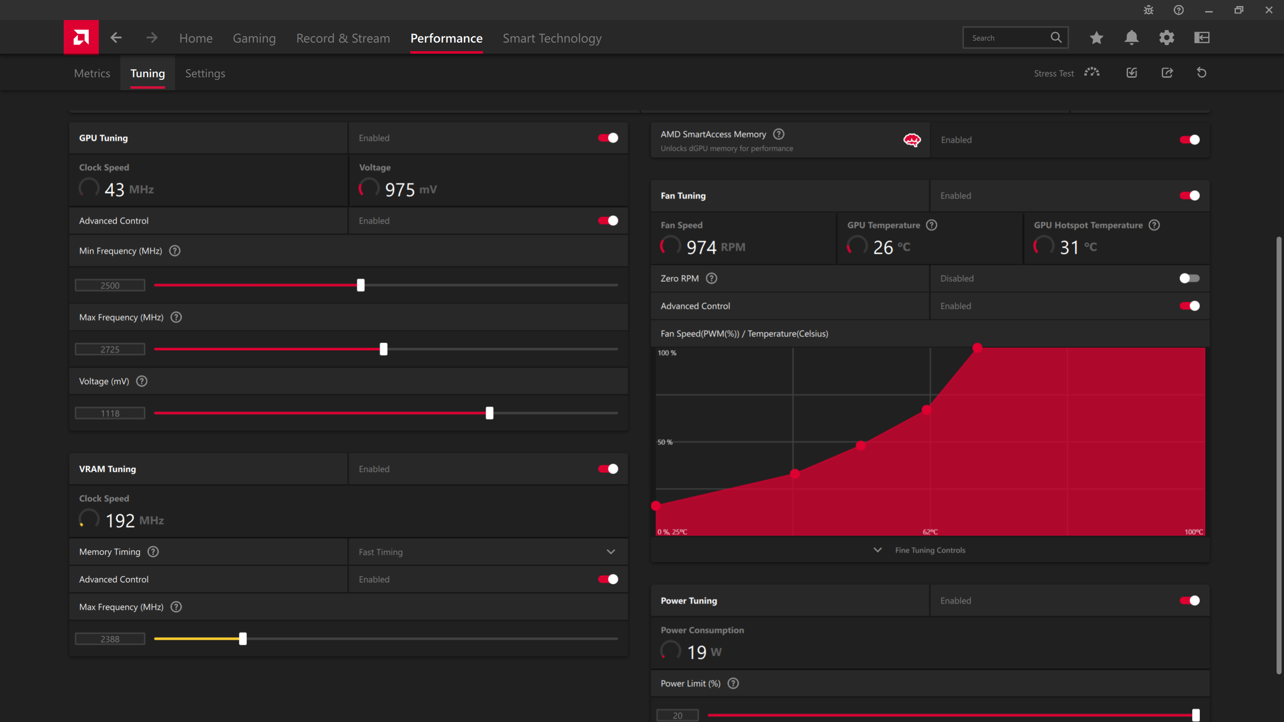The width and height of the screenshot is (1284, 722).
Task: Toggle the sidebar panel icon
Action: (x=1202, y=38)
